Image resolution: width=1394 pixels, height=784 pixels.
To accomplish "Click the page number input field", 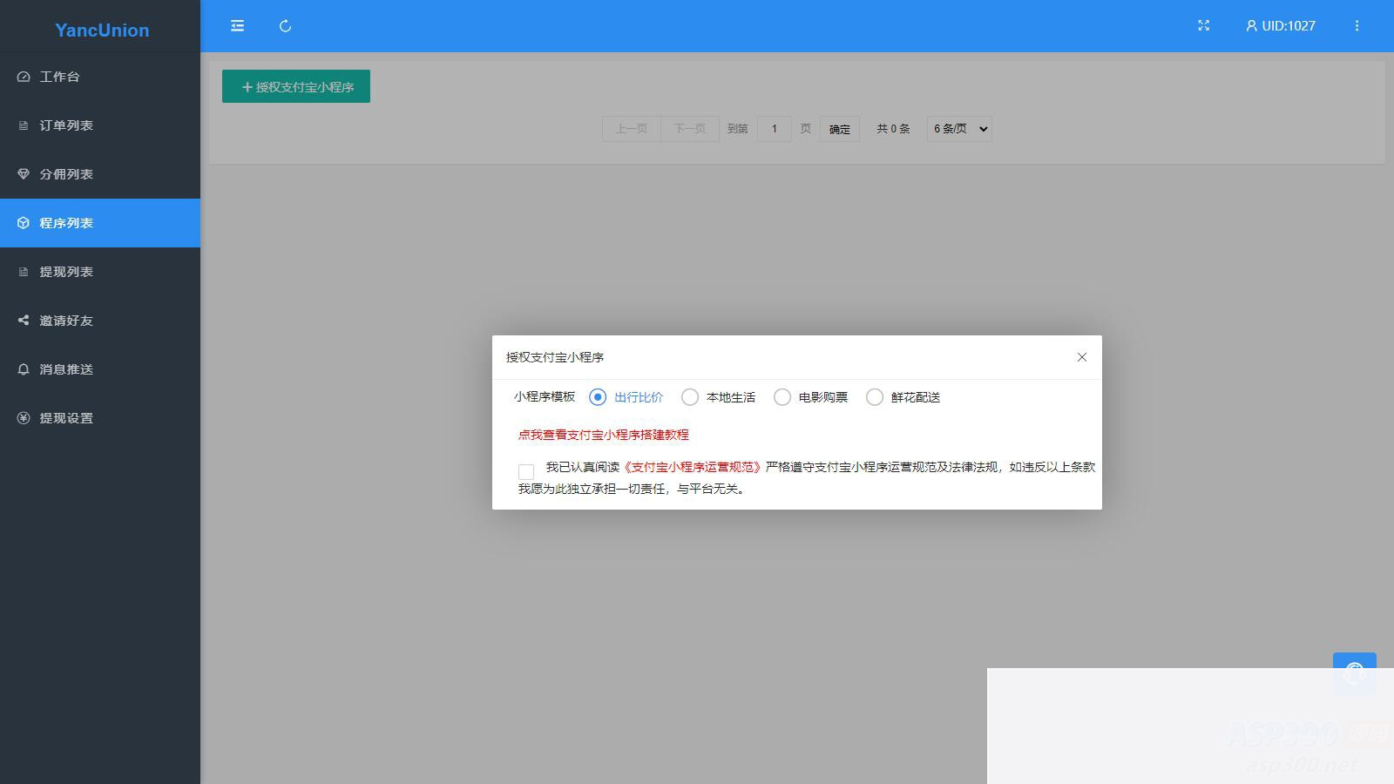I will [x=775, y=128].
